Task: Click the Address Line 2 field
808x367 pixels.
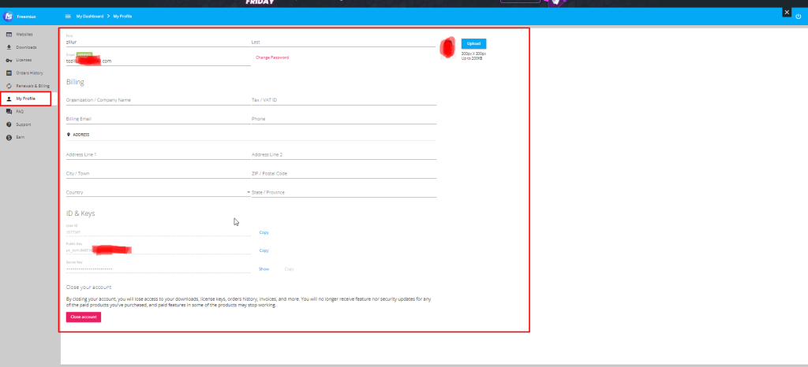Action: 344,154
